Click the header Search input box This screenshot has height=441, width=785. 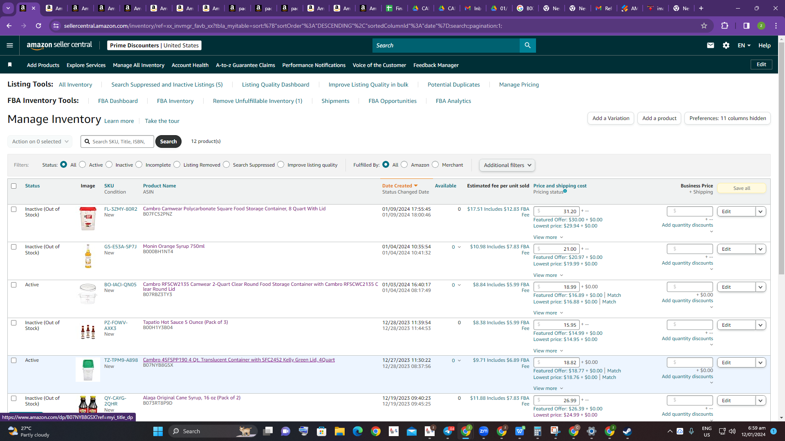click(x=446, y=45)
